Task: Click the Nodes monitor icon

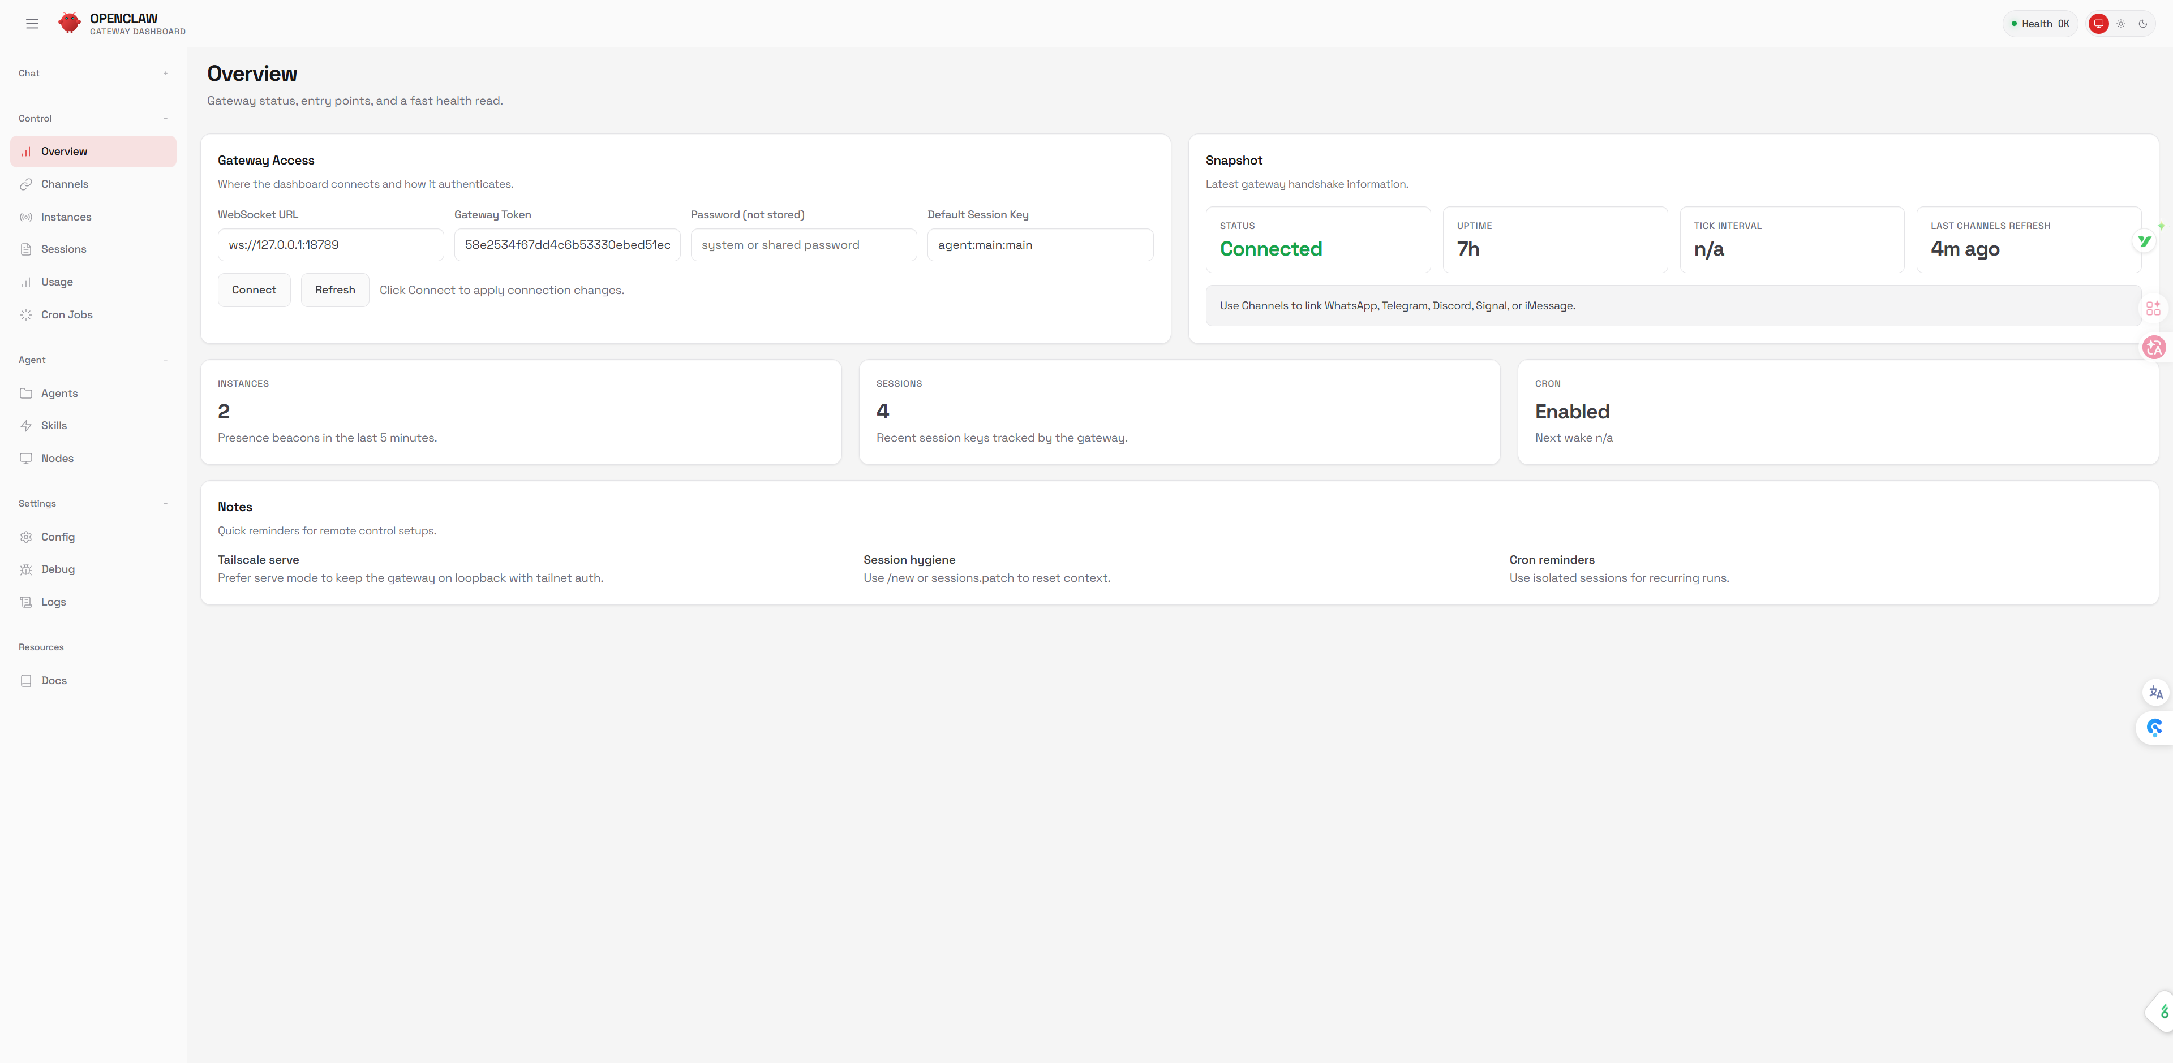Action: pyautogui.click(x=26, y=458)
